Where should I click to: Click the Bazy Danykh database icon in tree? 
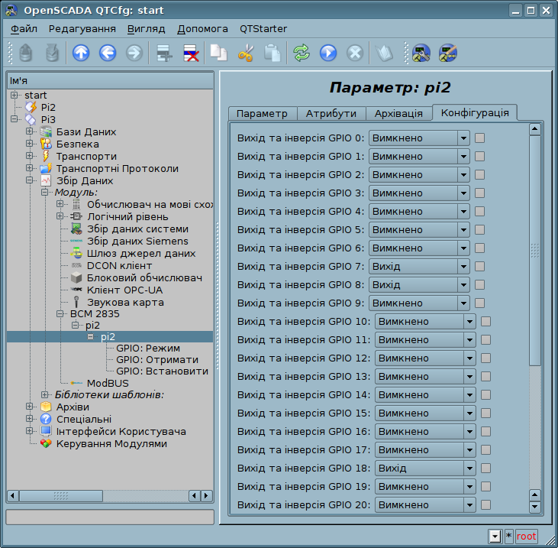point(46,131)
